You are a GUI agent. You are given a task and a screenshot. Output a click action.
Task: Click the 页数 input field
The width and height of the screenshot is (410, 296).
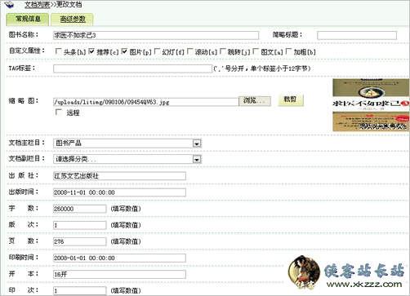[x=80, y=241]
